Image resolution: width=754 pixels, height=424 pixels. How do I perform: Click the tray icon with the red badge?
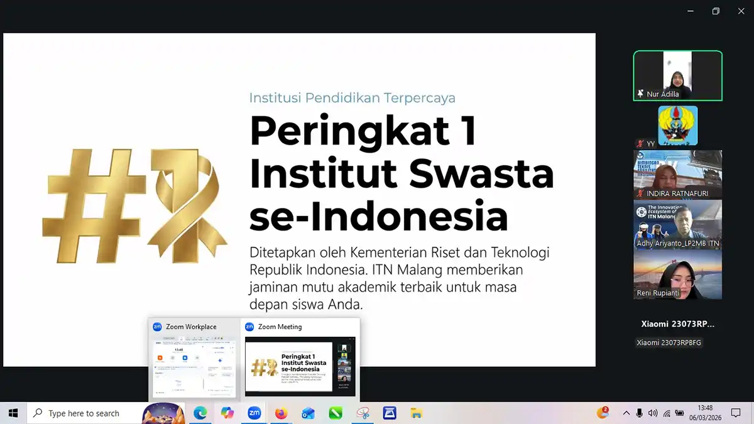click(x=603, y=413)
